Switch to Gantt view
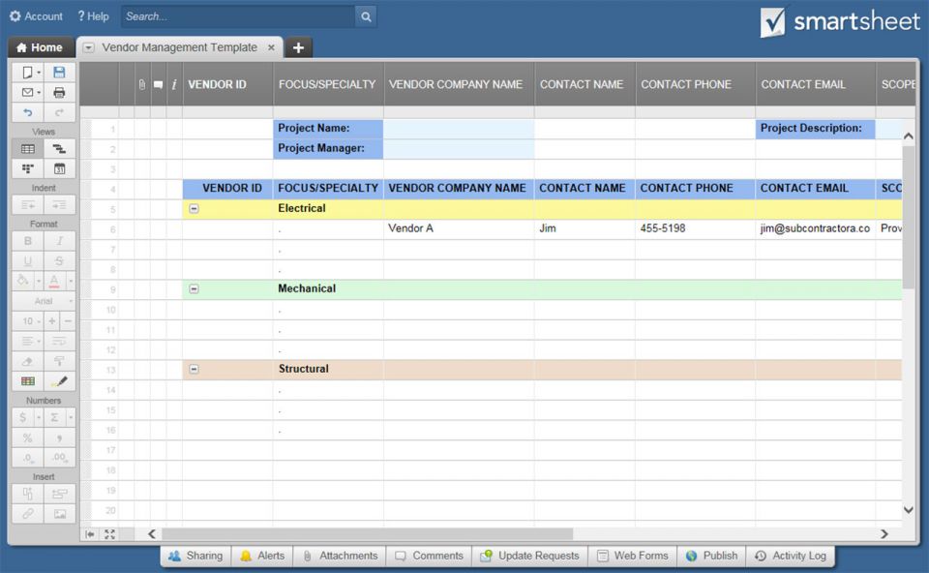Image resolution: width=929 pixels, height=573 pixels. pyautogui.click(x=59, y=149)
